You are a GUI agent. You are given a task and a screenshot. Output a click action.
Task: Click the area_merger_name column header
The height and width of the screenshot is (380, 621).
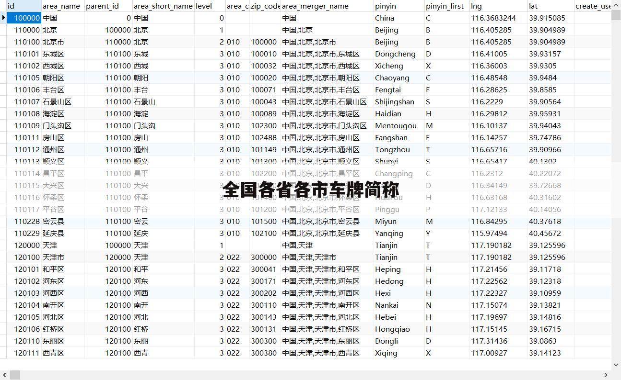tap(327, 6)
